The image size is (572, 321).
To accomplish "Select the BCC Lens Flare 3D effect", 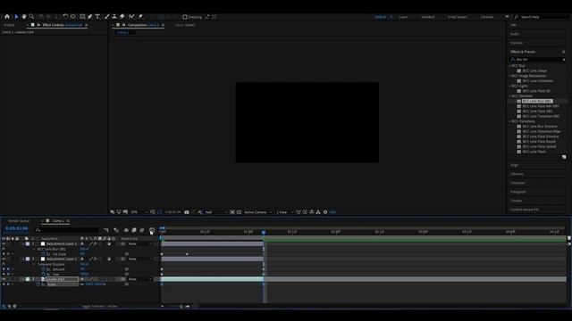I will (536, 91).
